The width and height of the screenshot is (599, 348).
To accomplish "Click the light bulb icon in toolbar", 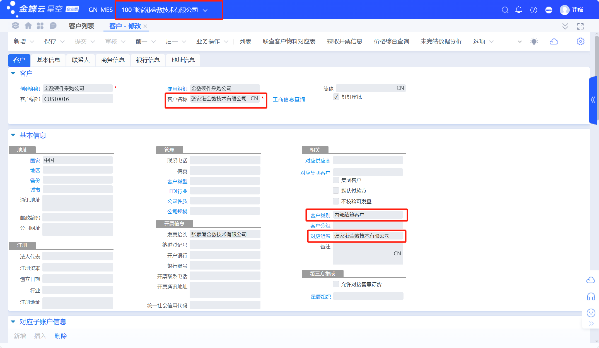I will point(534,41).
